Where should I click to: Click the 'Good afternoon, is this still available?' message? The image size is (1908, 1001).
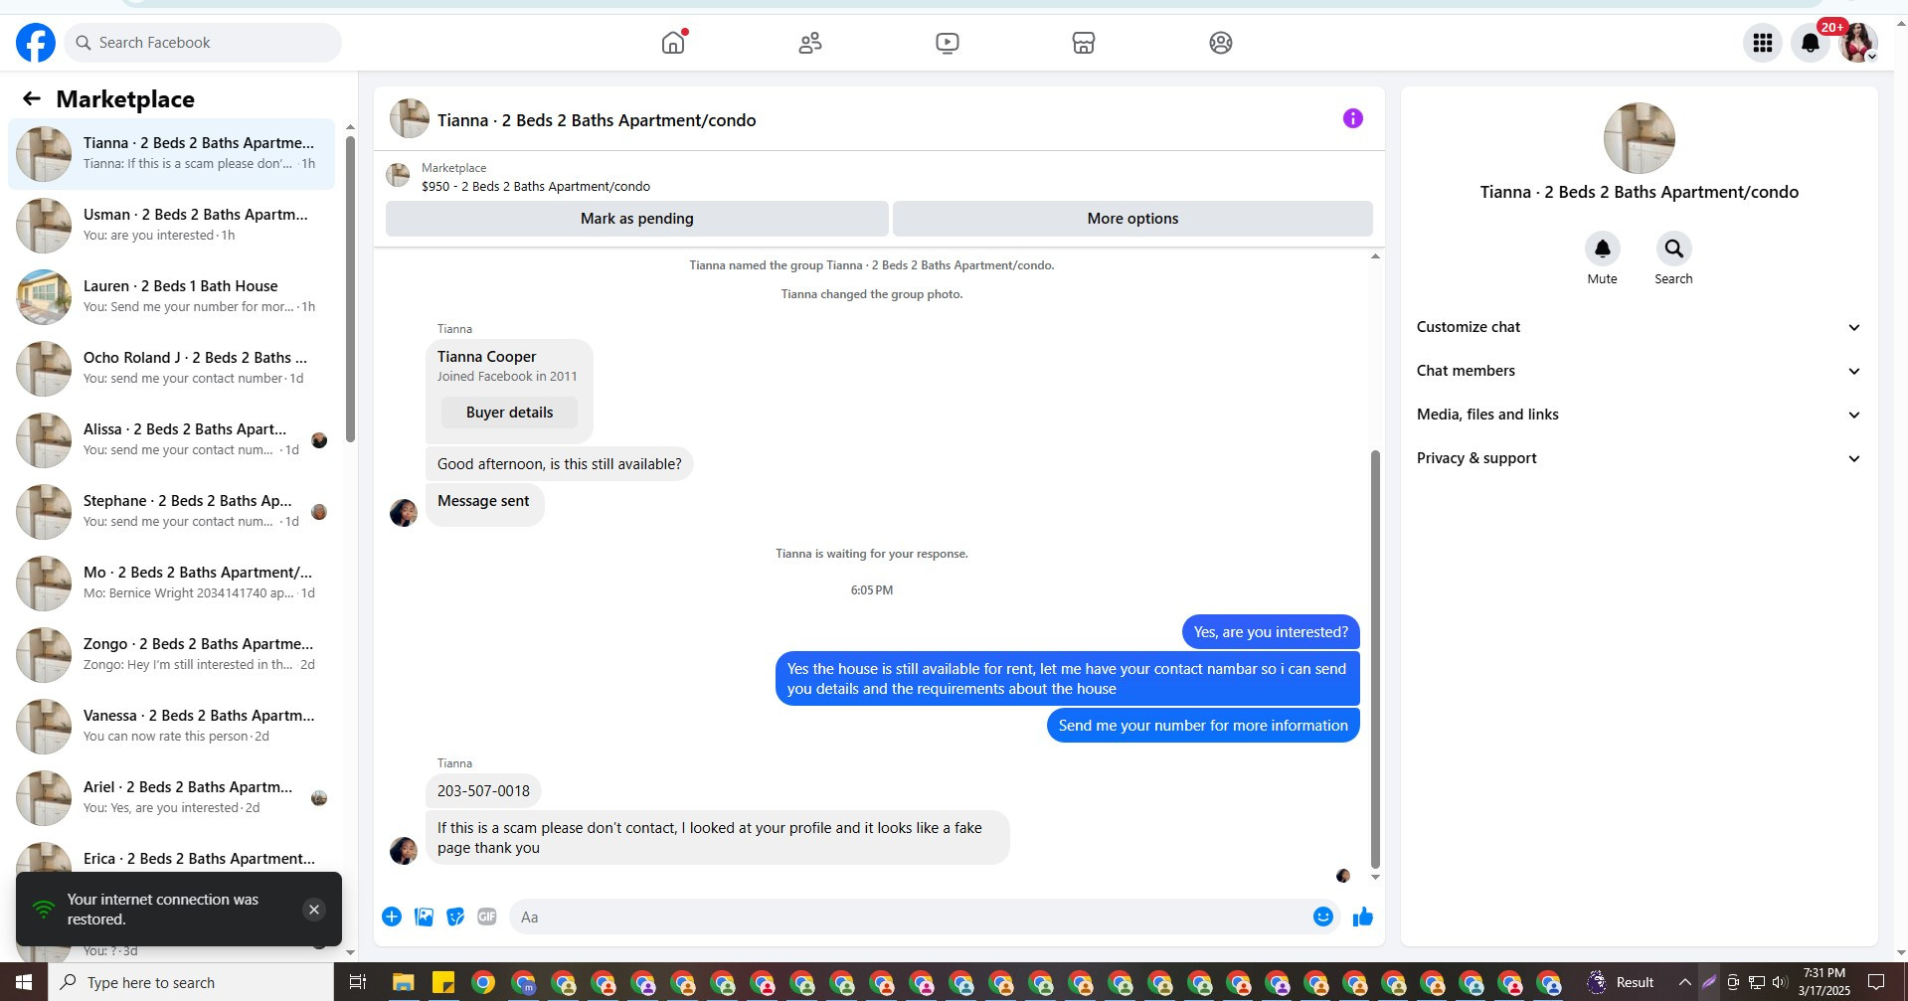pos(559,464)
